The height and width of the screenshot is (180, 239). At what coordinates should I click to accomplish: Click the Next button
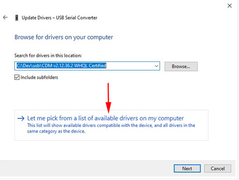click(x=187, y=169)
